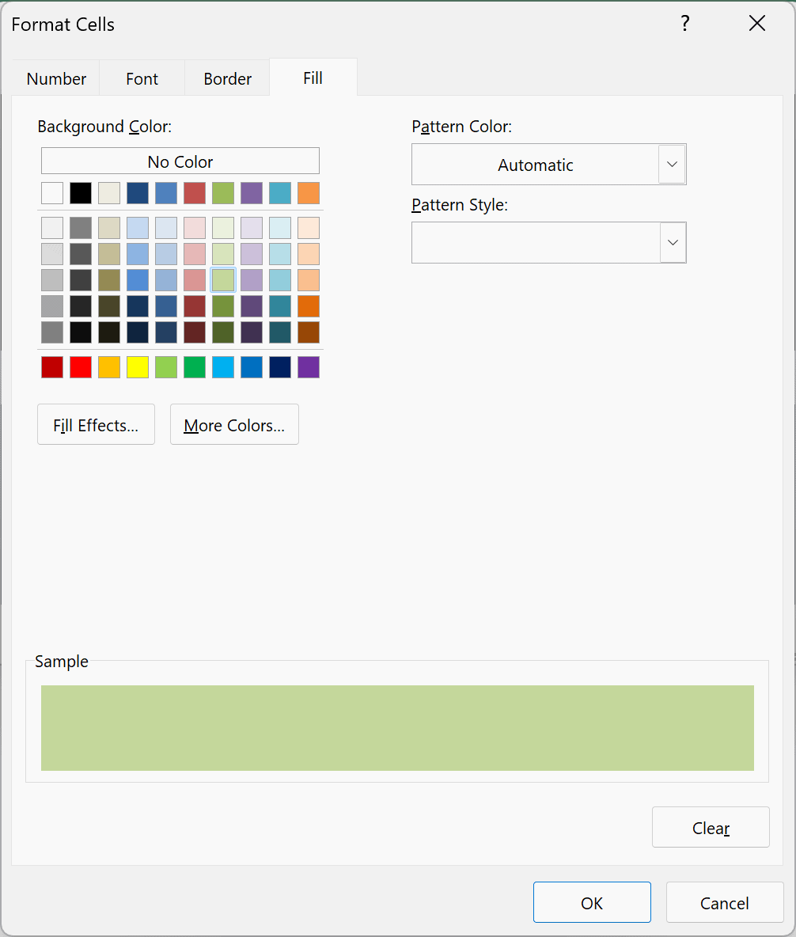The image size is (796, 937).
Task: Pick the medium blue swatch in top row
Action: [166, 193]
